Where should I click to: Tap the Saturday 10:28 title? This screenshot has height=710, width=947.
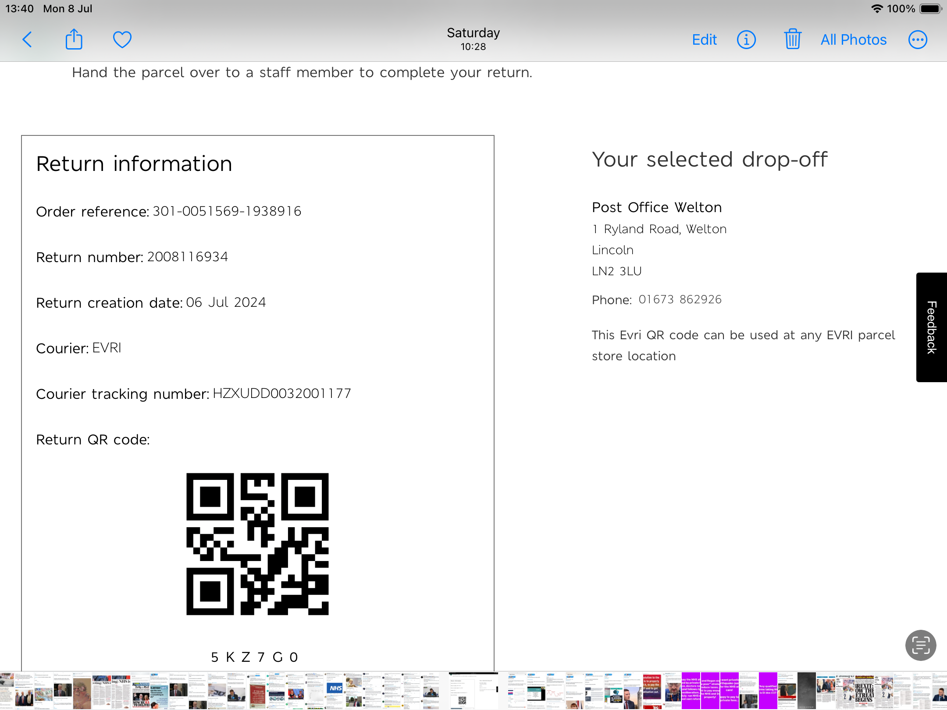[x=473, y=39]
